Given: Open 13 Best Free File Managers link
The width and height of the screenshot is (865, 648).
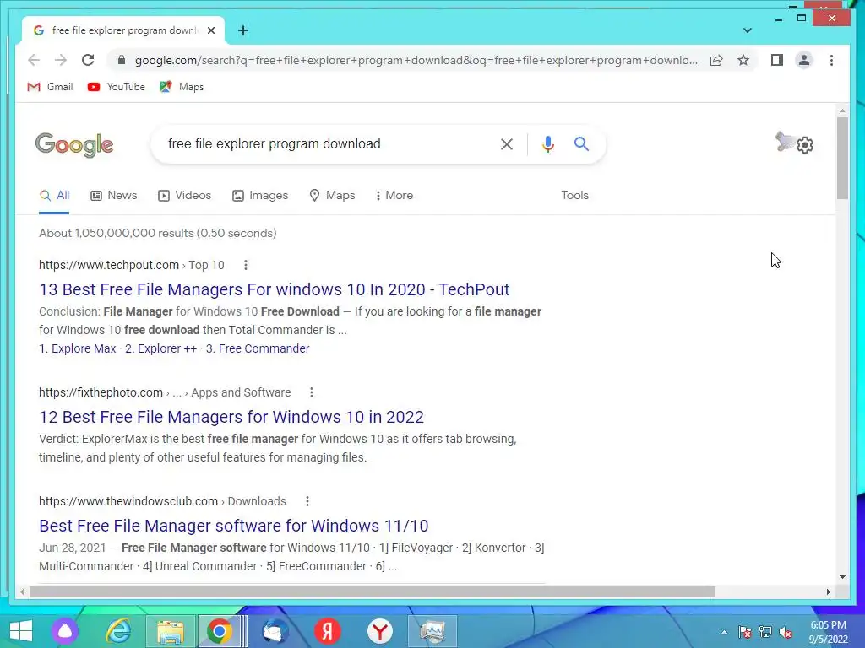Looking at the screenshot, I should (275, 289).
